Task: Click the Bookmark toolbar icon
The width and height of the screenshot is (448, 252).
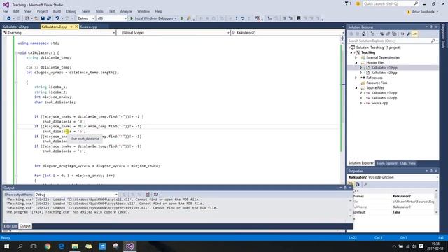Action: [x=299, y=18]
